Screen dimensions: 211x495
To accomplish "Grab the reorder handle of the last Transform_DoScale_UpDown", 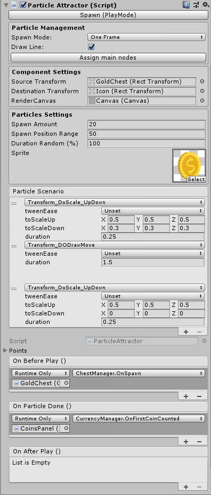I will 14,289.
